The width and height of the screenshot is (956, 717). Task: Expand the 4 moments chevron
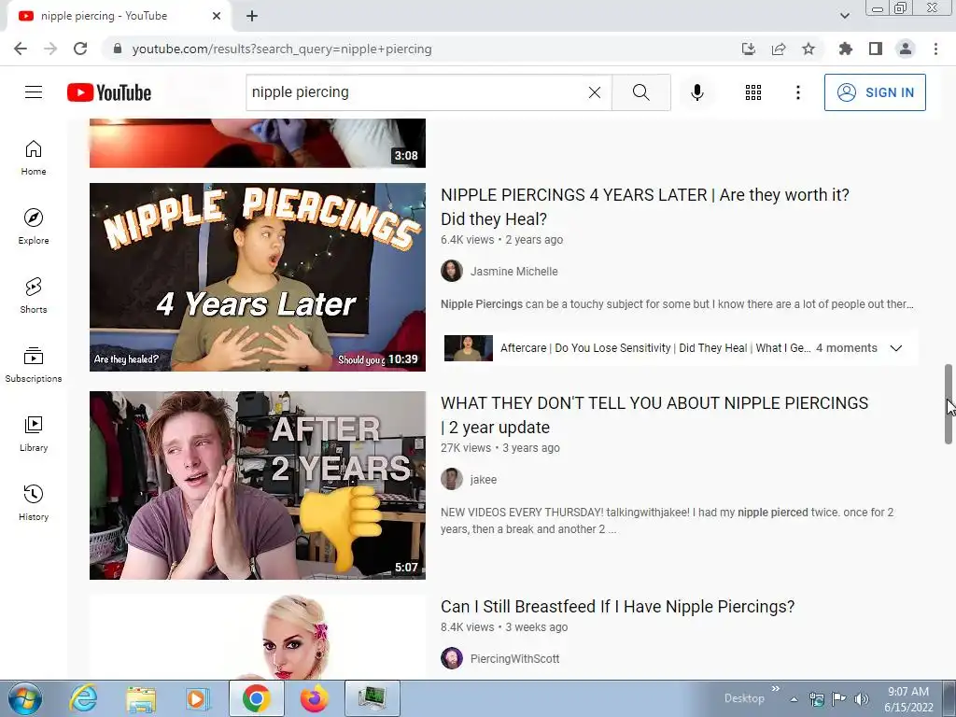pyautogui.click(x=895, y=348)
